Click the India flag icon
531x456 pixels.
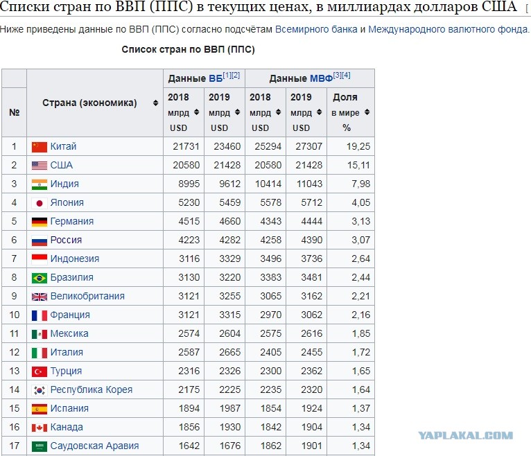tap(40, 184)
